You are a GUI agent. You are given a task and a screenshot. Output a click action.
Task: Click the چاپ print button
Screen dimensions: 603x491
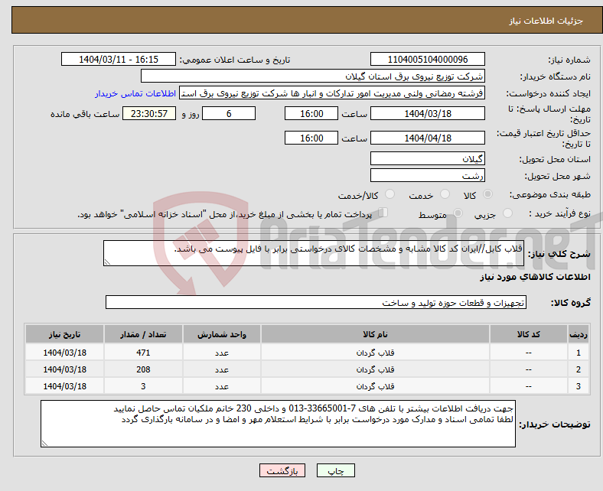click(x=336, y=470)
